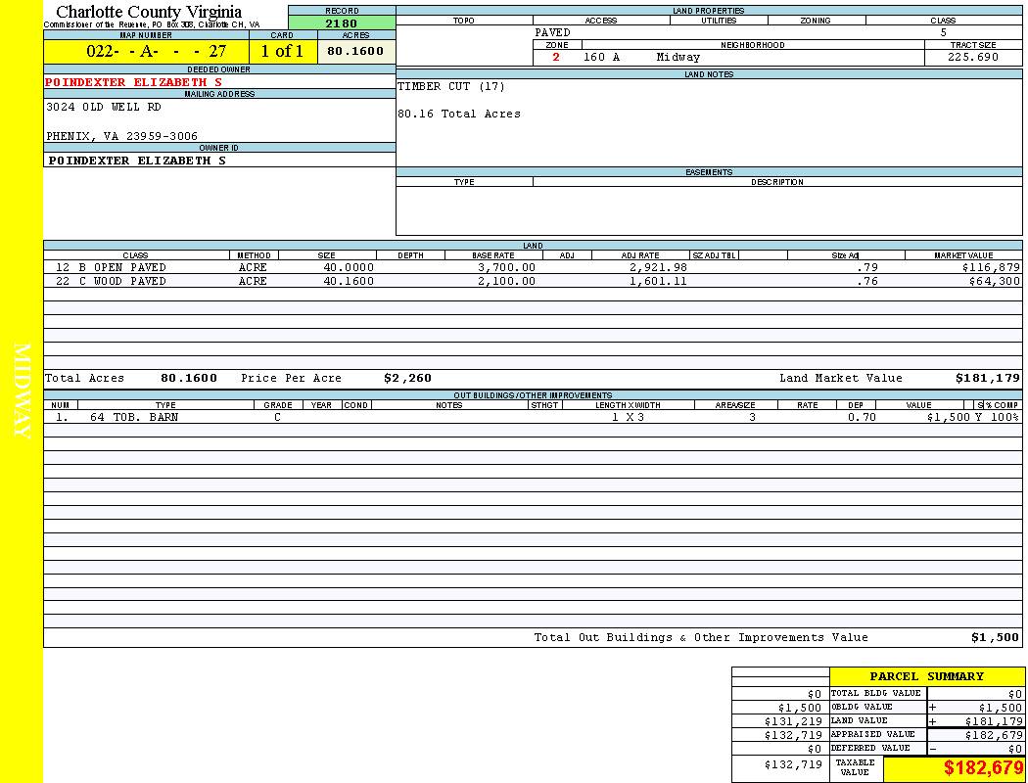Select the red zone number 2
This screenshot has width=1028, height=783.
(556, 58)
